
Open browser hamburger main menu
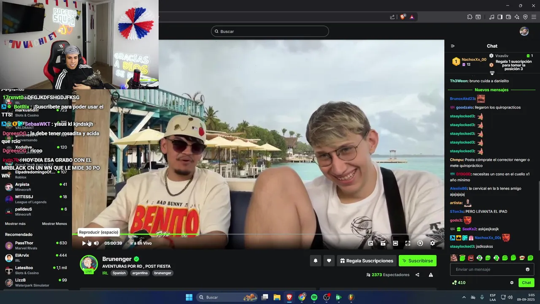[x=534, y=17]
